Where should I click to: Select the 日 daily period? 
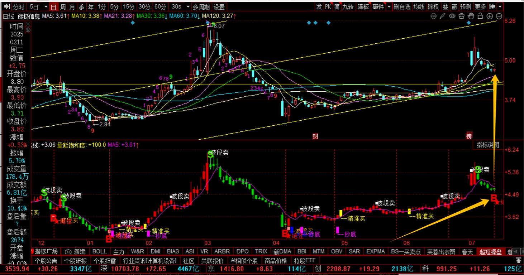tap(53, 7)
